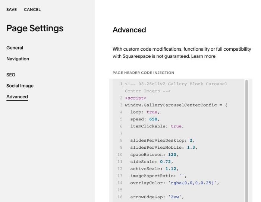Open the Social Image section
The width and height of the screenshot is (261, 202).
point(20,86)
